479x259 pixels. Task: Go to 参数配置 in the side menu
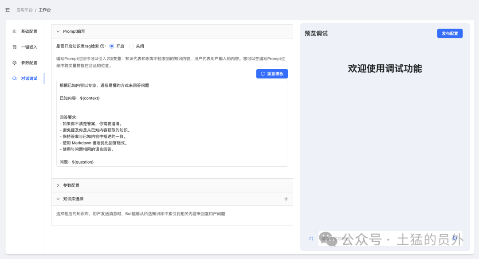click(x=29, y=63)
